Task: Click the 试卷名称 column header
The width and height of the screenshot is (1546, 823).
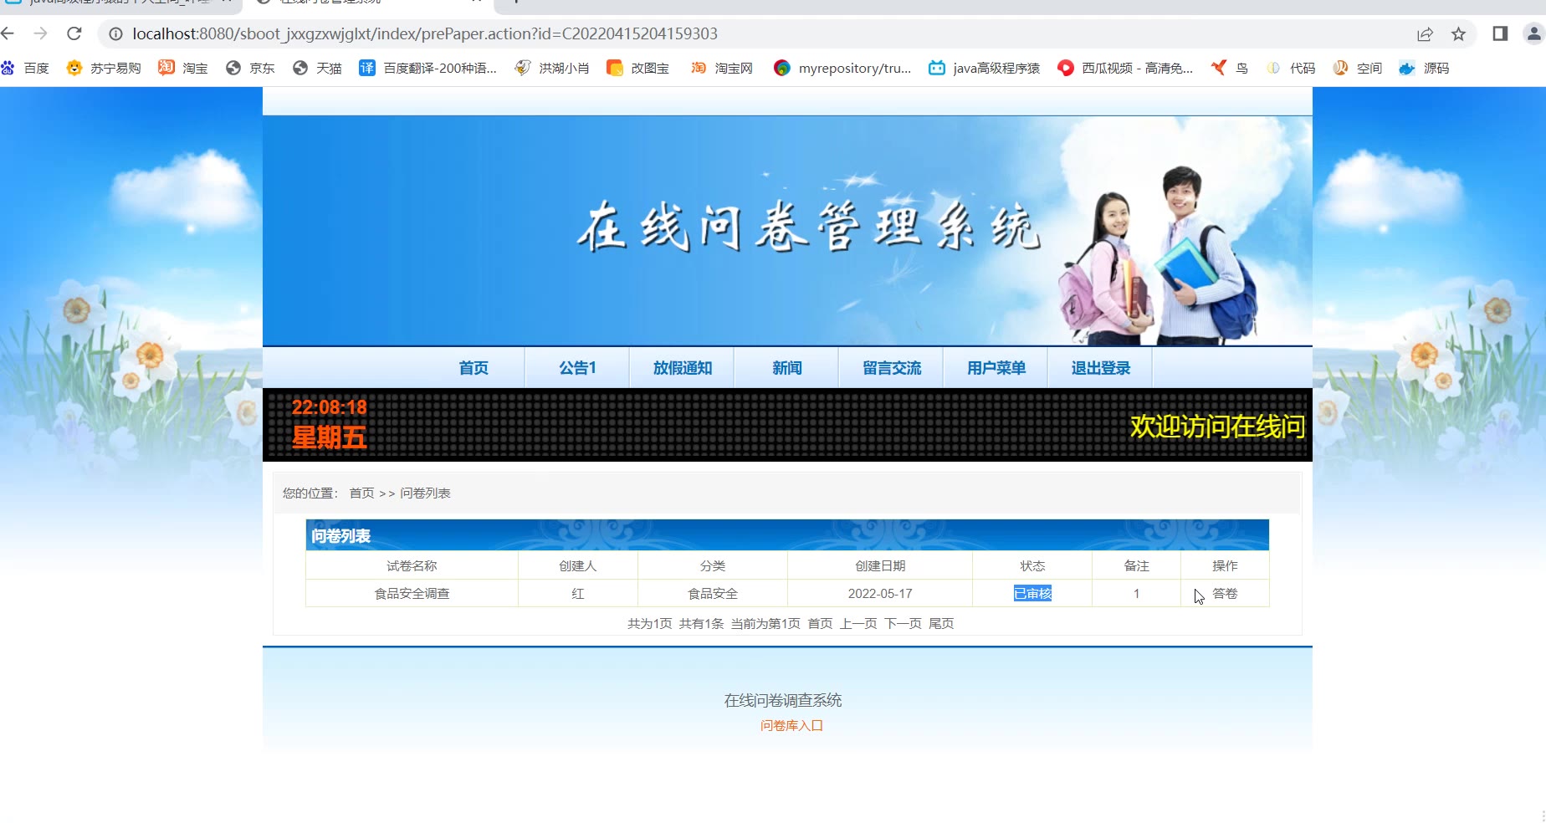Action: point(412,566)
